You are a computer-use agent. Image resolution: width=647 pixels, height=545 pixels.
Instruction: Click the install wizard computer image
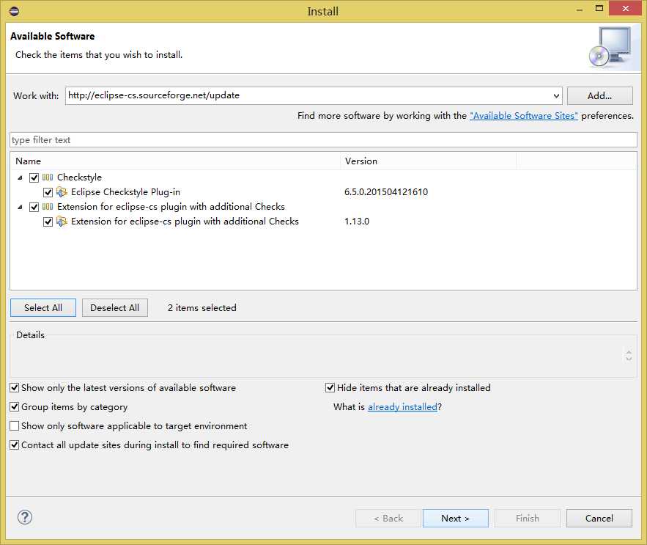[x=610, y=47]
